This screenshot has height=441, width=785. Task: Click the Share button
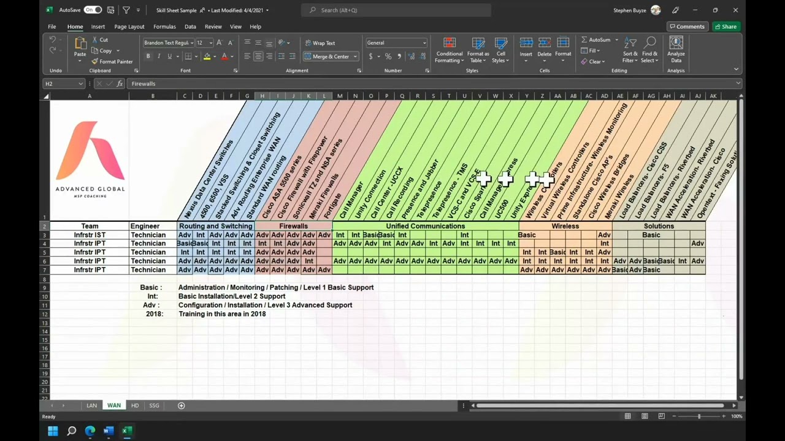(726, 26)
